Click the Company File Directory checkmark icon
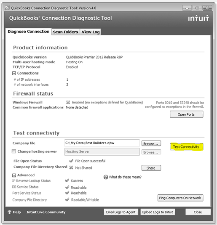 [x=67, y=200]
